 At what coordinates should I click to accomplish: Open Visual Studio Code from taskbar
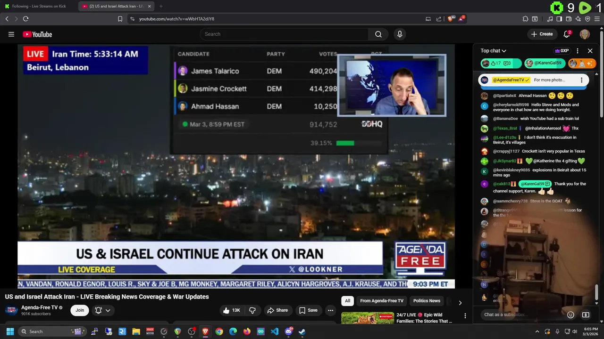[275, 331]
